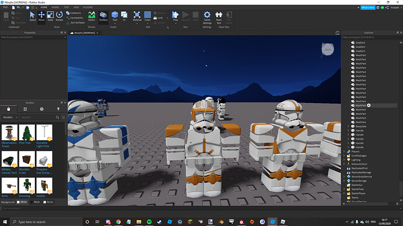
Task: Activate the Move tool
Action: pyautogui.click(x=41, y=16)
